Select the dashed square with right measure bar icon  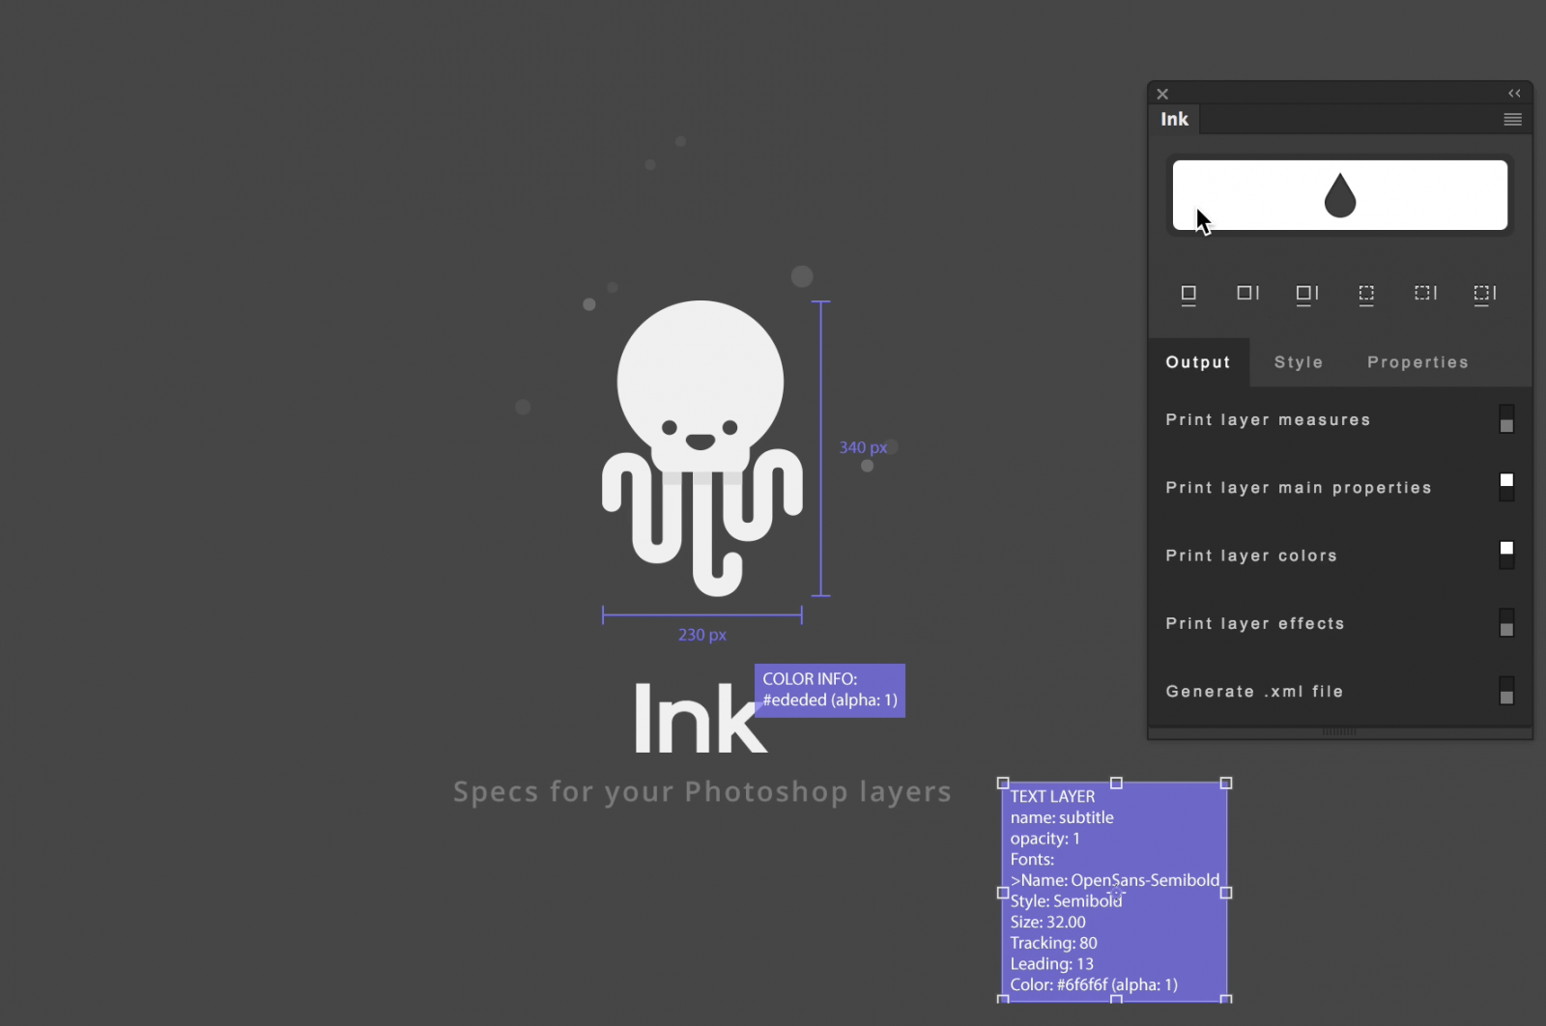(1425, 295)
